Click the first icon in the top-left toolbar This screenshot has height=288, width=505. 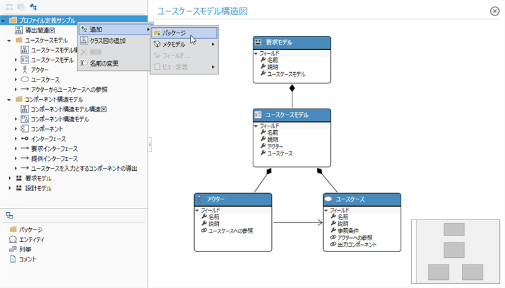9,7
